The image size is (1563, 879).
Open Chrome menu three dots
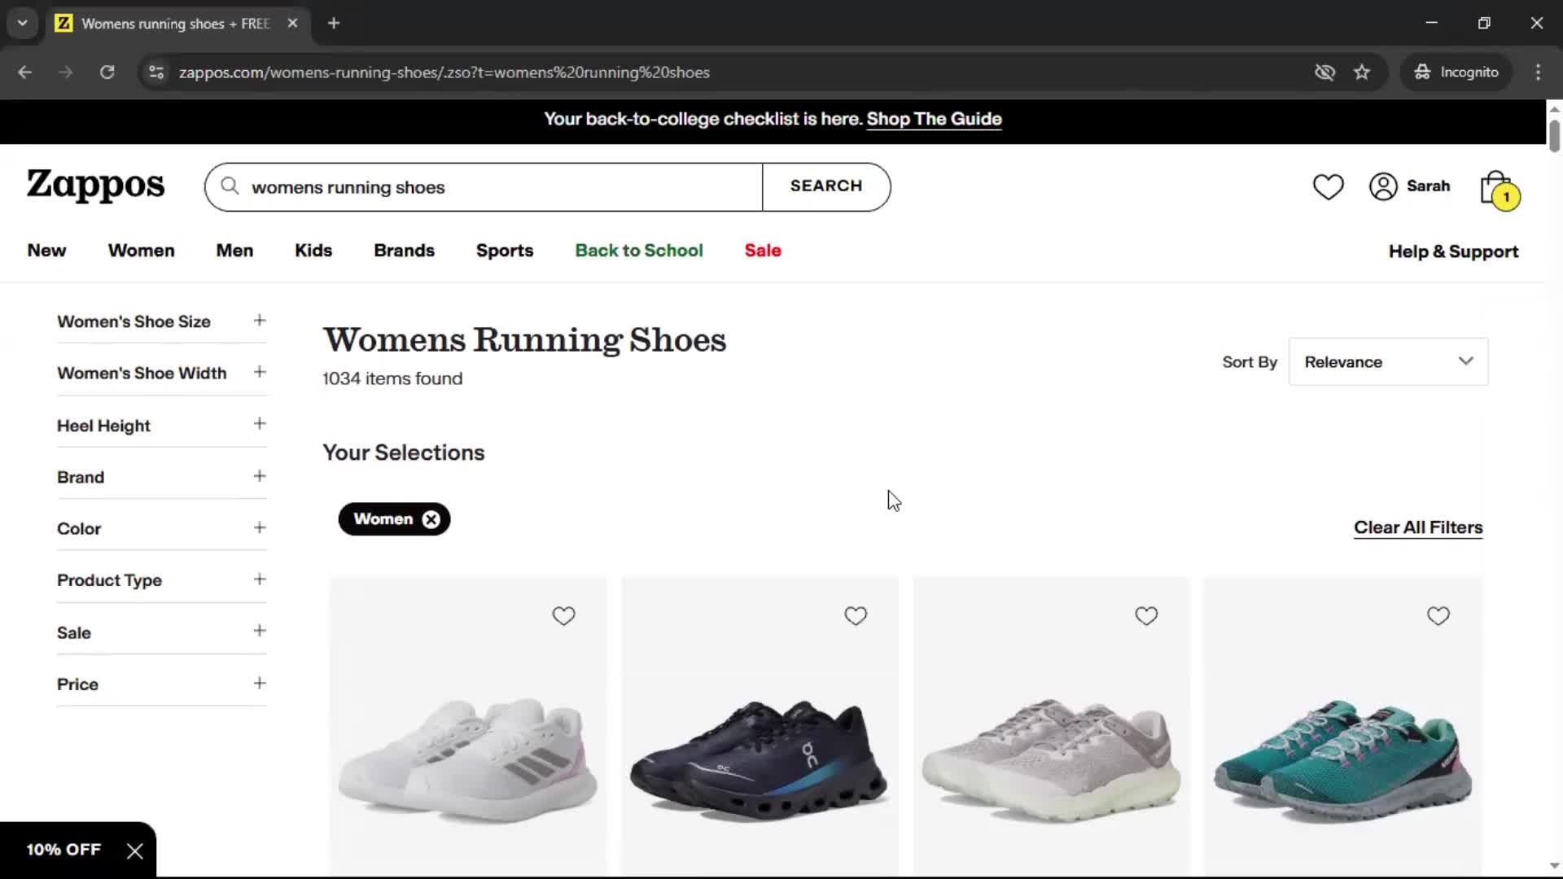tap(1538, 72)
